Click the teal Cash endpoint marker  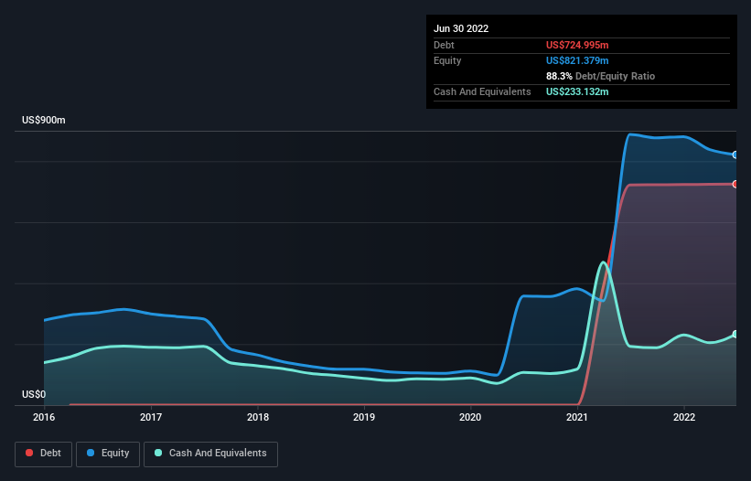coord(735,334)
